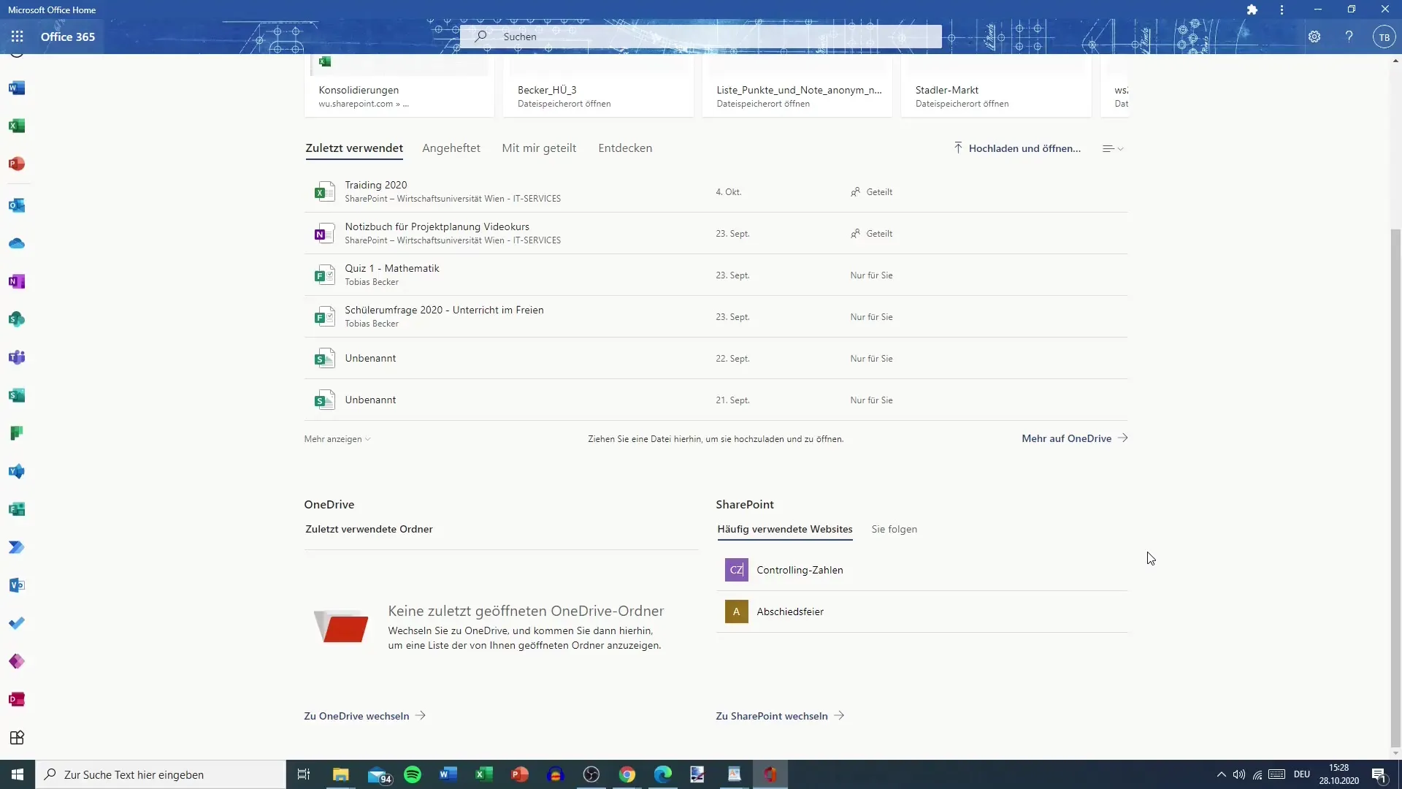The image size is (1402, 789).
Task: Follow the Mehr auf OneDrive link
Action: tap(1074, 438)
